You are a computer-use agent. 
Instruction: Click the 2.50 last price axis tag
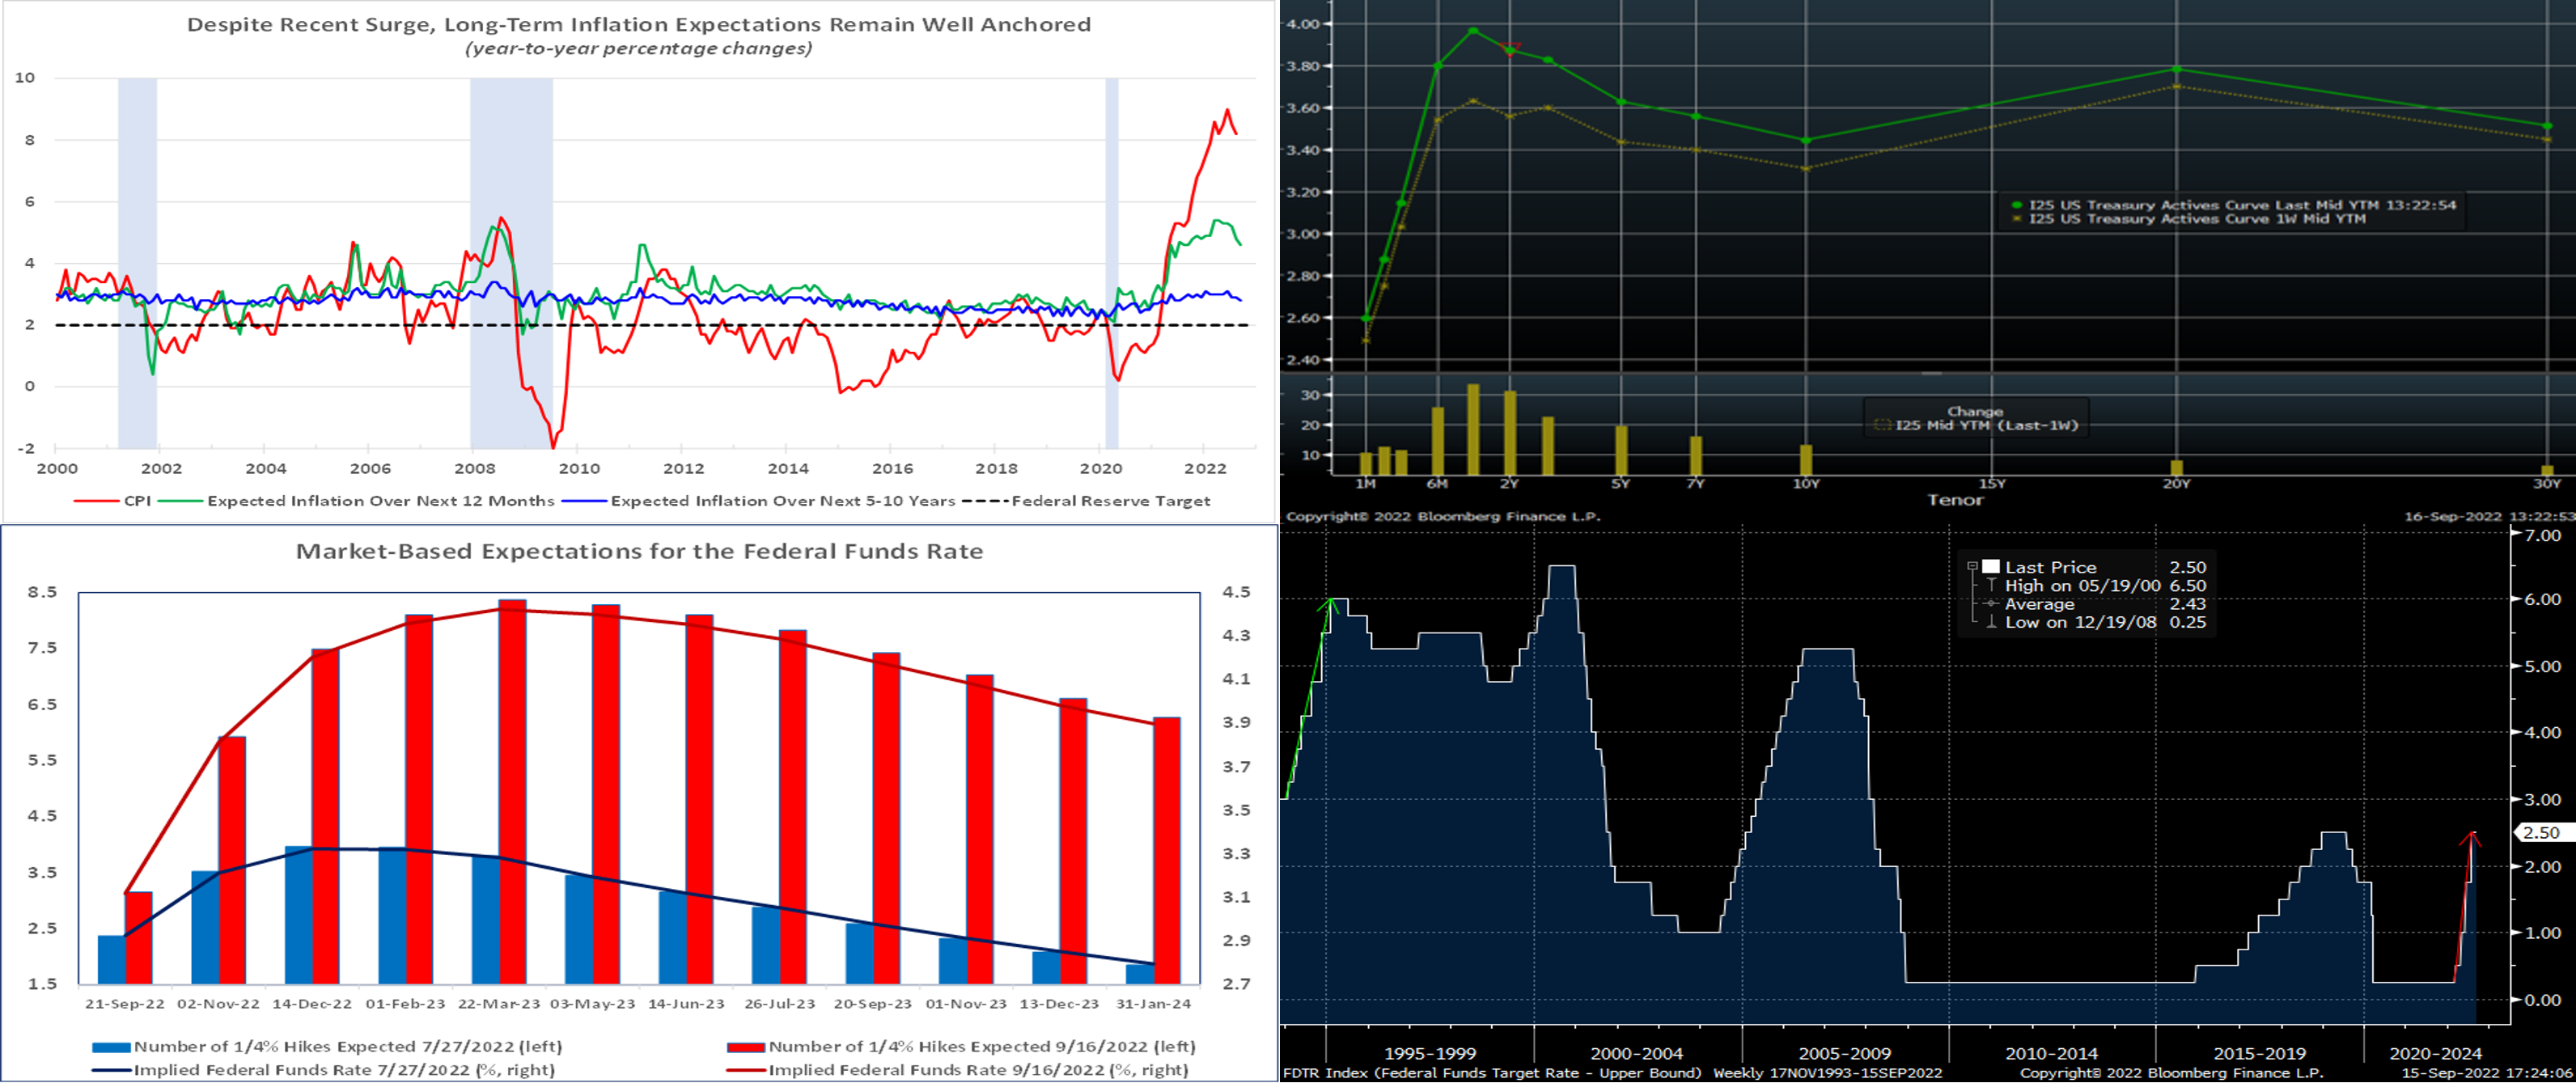pos(2541,832)
